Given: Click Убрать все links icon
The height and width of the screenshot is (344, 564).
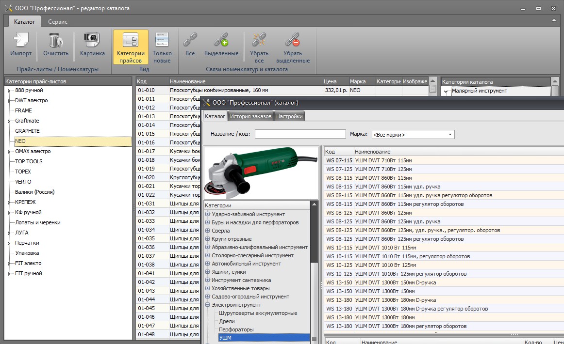Looking at the screenshot, I should tap(259, 40).
